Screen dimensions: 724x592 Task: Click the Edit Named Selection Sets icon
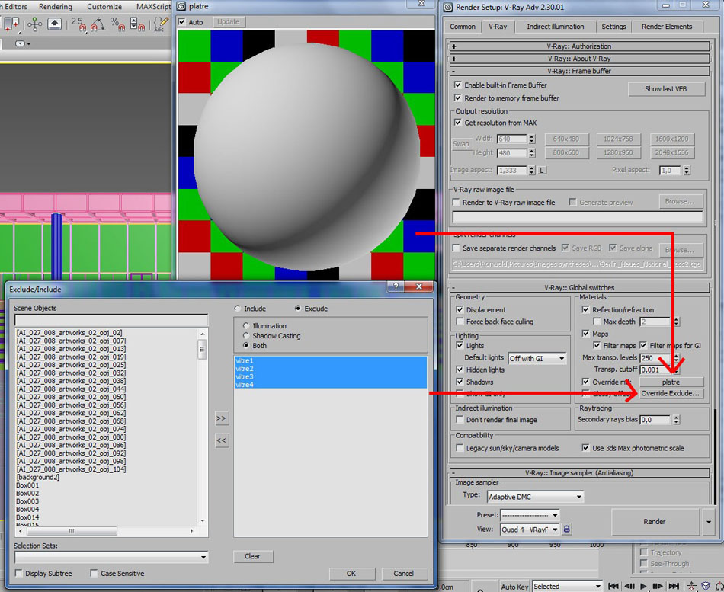(161, 24)
